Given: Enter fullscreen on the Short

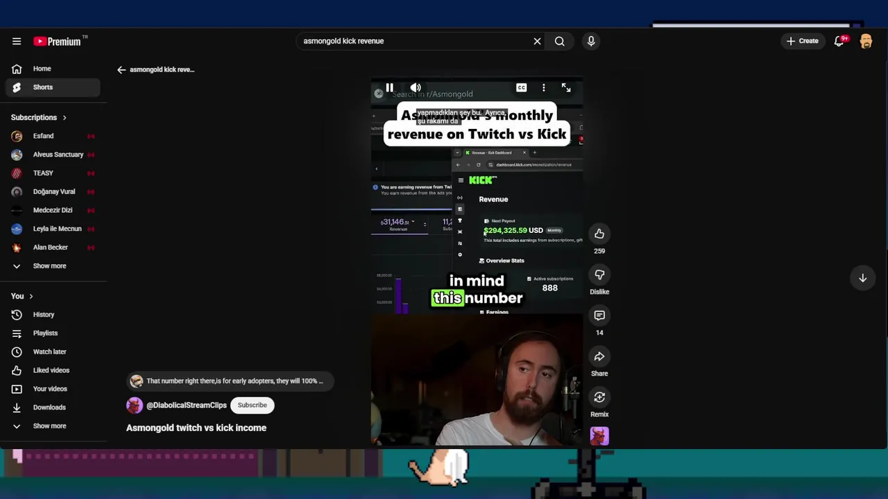Looking at the screenshot, I should 566,88.
